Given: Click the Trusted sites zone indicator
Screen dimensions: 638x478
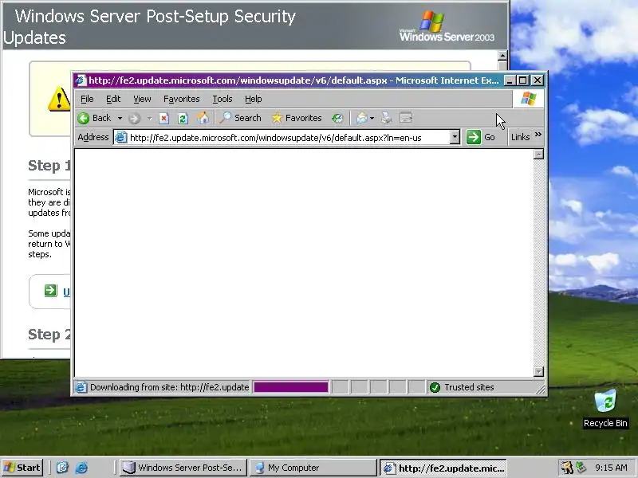Looking at the screenshot, I should (x=463, y=387).
